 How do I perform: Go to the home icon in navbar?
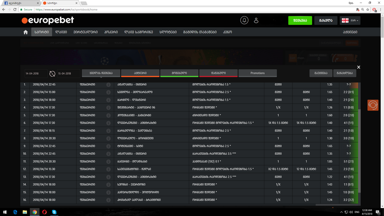25,32
